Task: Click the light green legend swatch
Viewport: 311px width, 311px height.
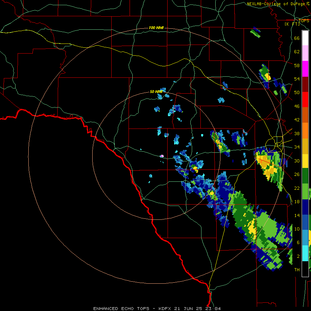Action: pyautogui.click(x=305, y=191)
